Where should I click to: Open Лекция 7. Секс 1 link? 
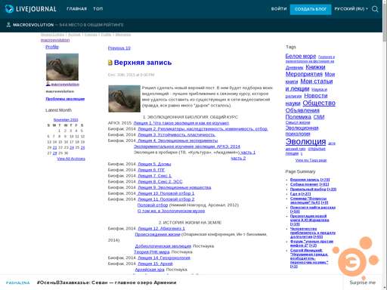(154, 176)
